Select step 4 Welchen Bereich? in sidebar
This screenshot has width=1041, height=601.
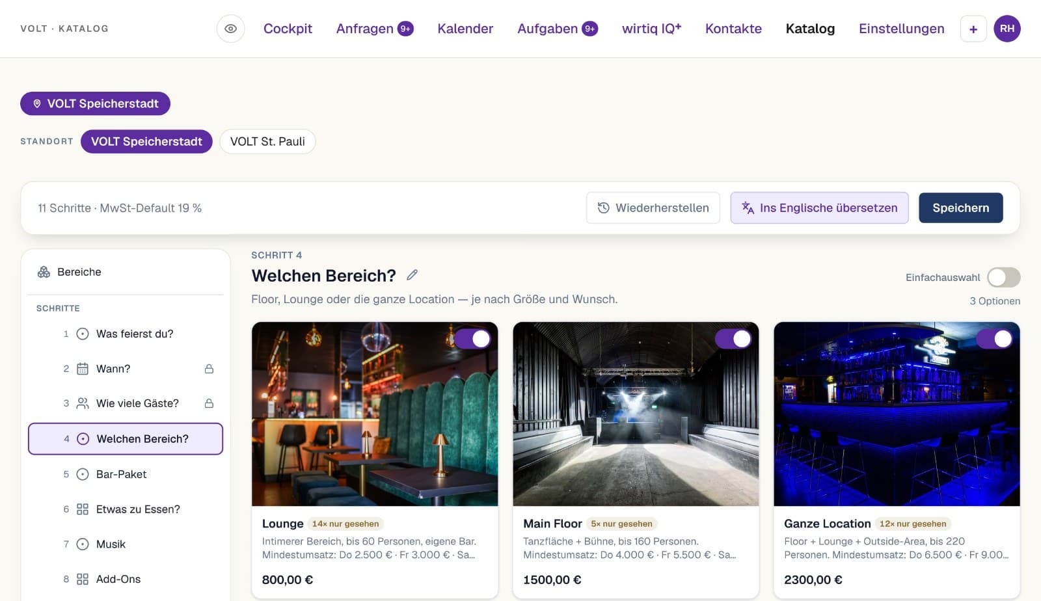click(x=126, y=439)
